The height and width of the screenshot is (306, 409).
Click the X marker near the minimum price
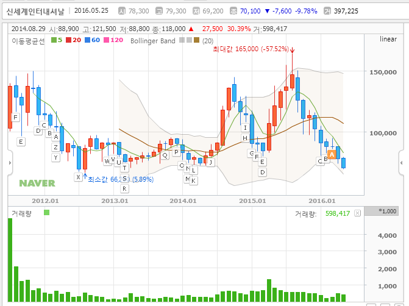point(77,177)
